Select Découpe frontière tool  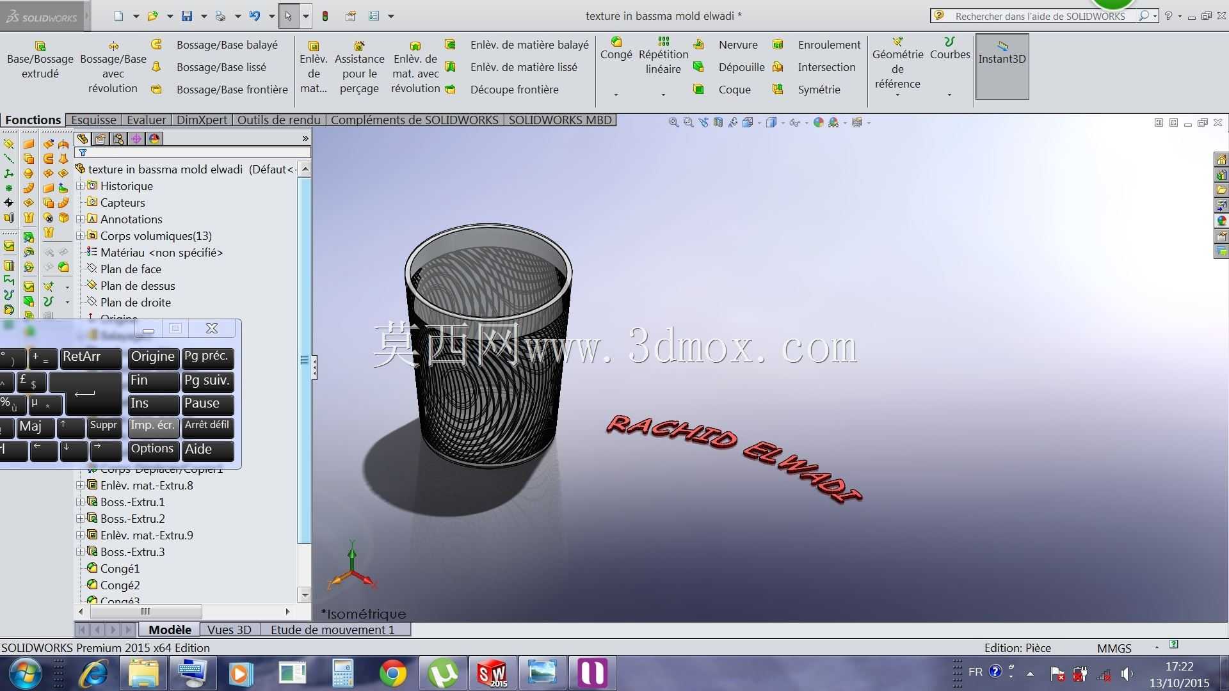[x=502, y=90]
